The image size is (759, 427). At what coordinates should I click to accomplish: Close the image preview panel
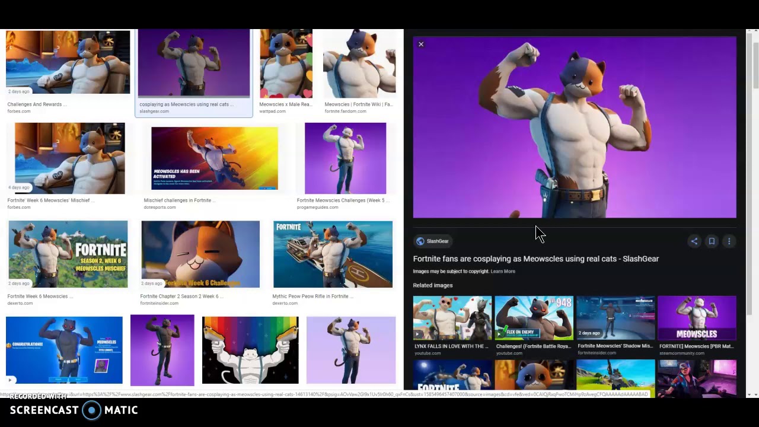tap(421, 44)
